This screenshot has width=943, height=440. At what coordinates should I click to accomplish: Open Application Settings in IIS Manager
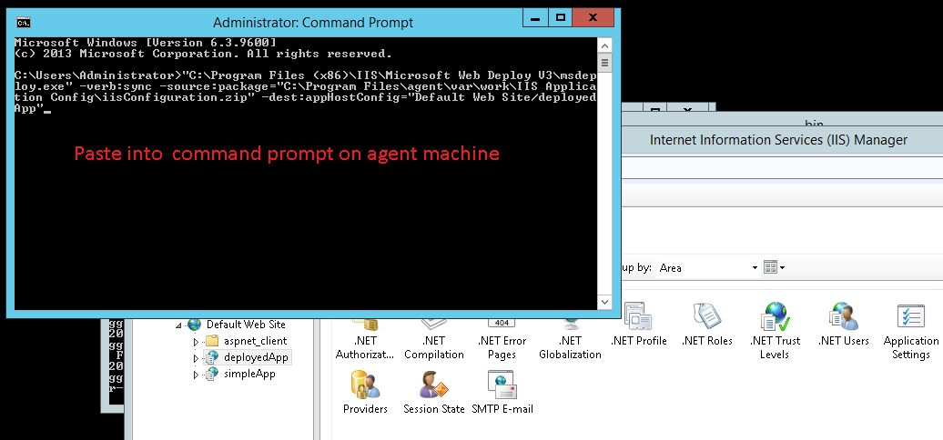(910, 319)
